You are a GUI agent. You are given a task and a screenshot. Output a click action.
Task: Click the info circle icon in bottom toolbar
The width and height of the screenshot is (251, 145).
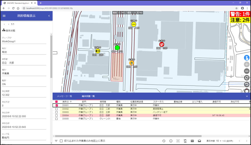171,141
